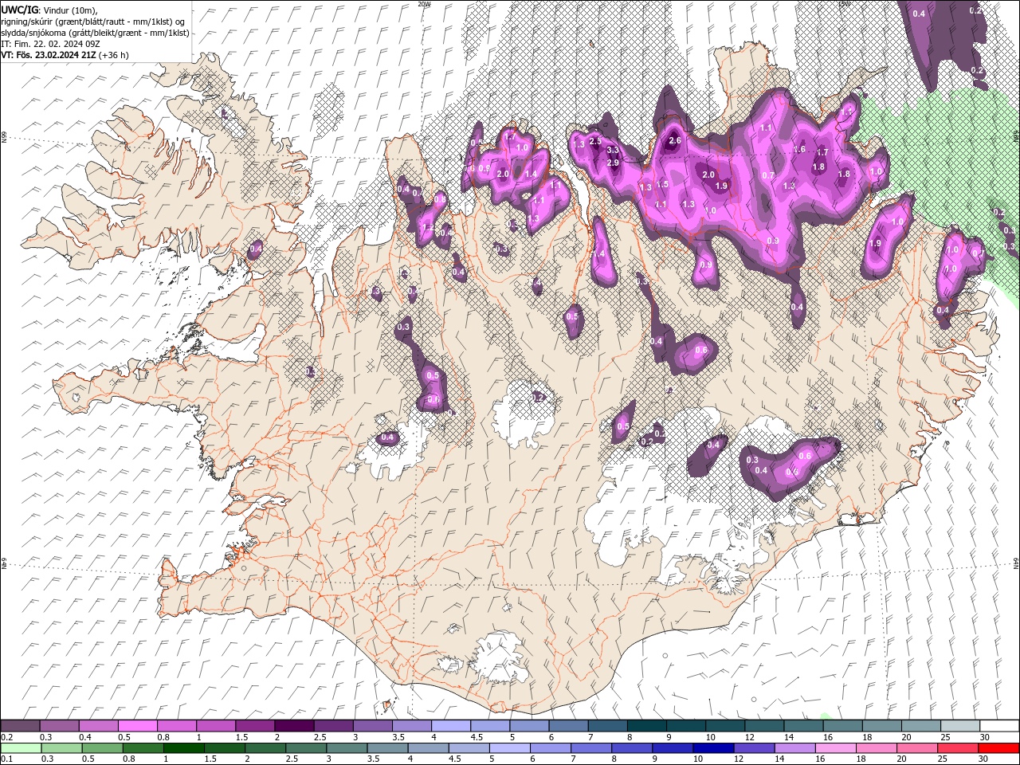Click the 3.3 snowfall value on the map
Image resolution: width=1020 pixels, height=765 pixels.
[x=613, y=150]
